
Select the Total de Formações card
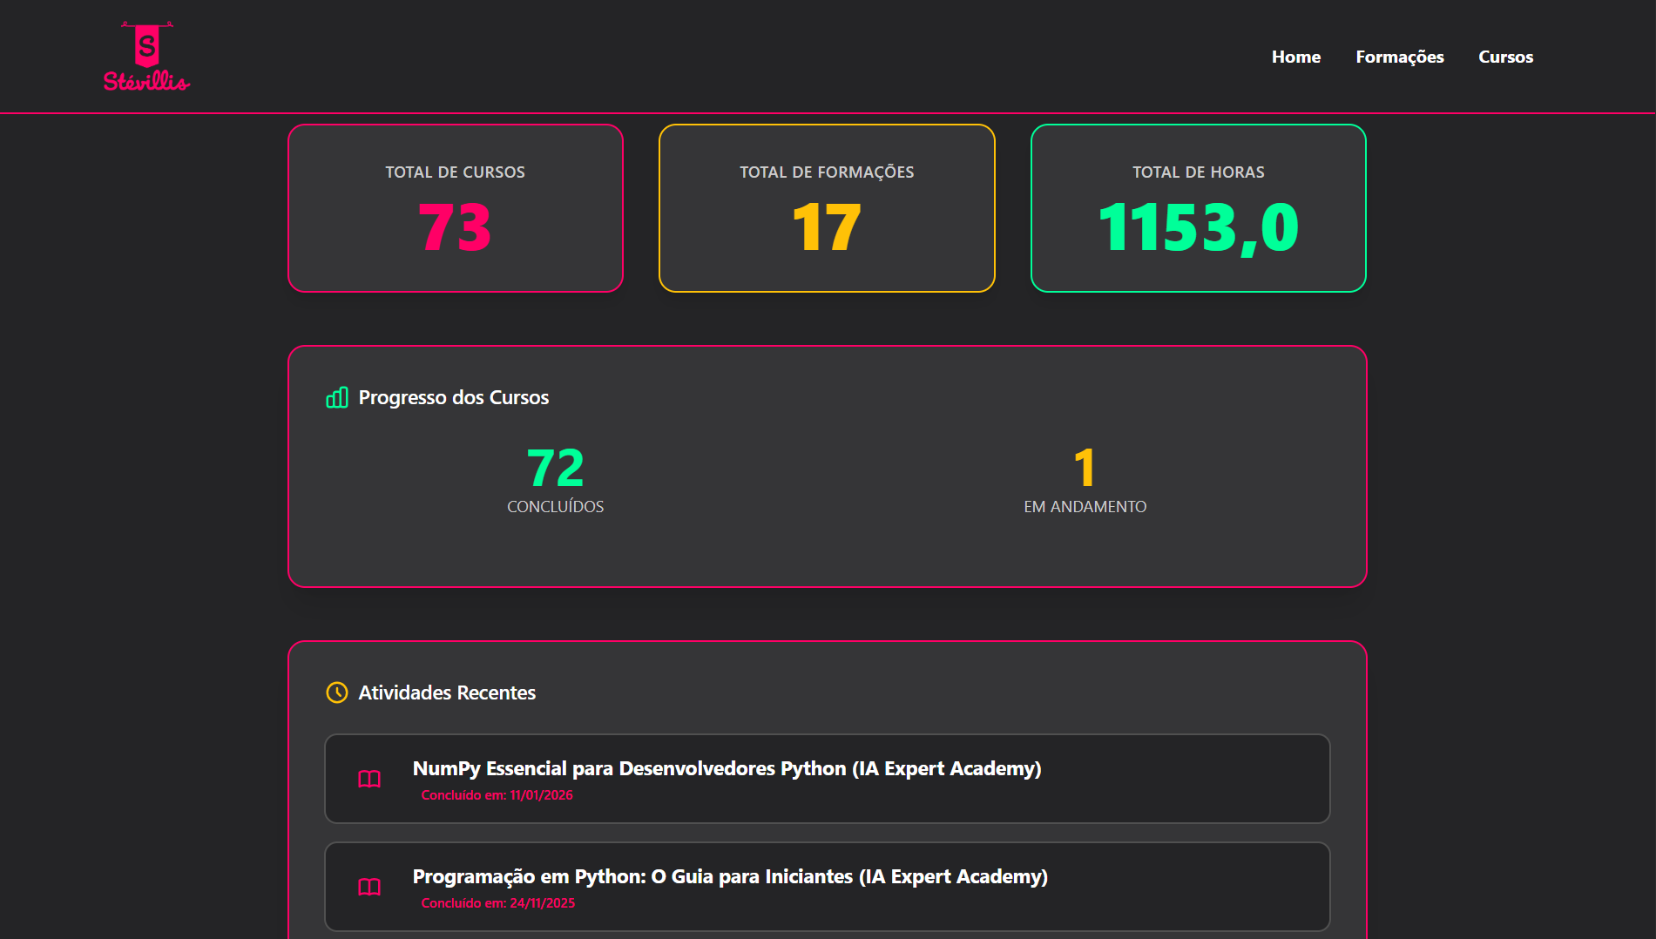(827, 208)
